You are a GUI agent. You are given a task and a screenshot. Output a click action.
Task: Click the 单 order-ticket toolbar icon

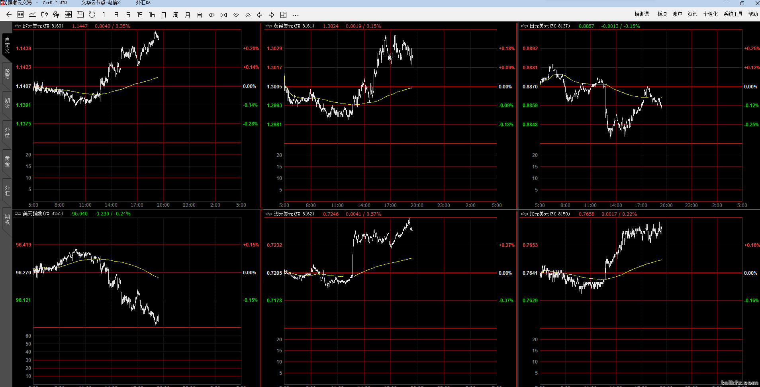pyautogui.click(x=68, y=15)
